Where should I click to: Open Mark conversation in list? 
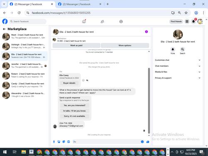coord(24,36)
